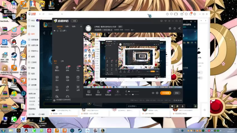
Task: Mute the speaker icon beside the lower slider
Action: point(126,95)
